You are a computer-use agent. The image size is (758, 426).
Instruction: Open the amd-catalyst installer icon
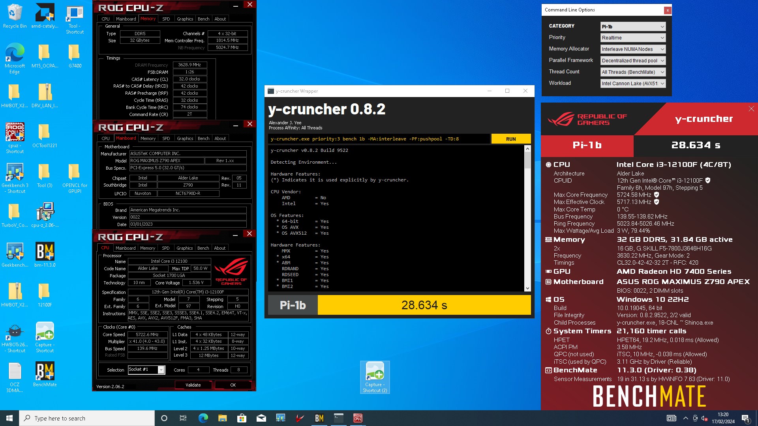(45, 16)
